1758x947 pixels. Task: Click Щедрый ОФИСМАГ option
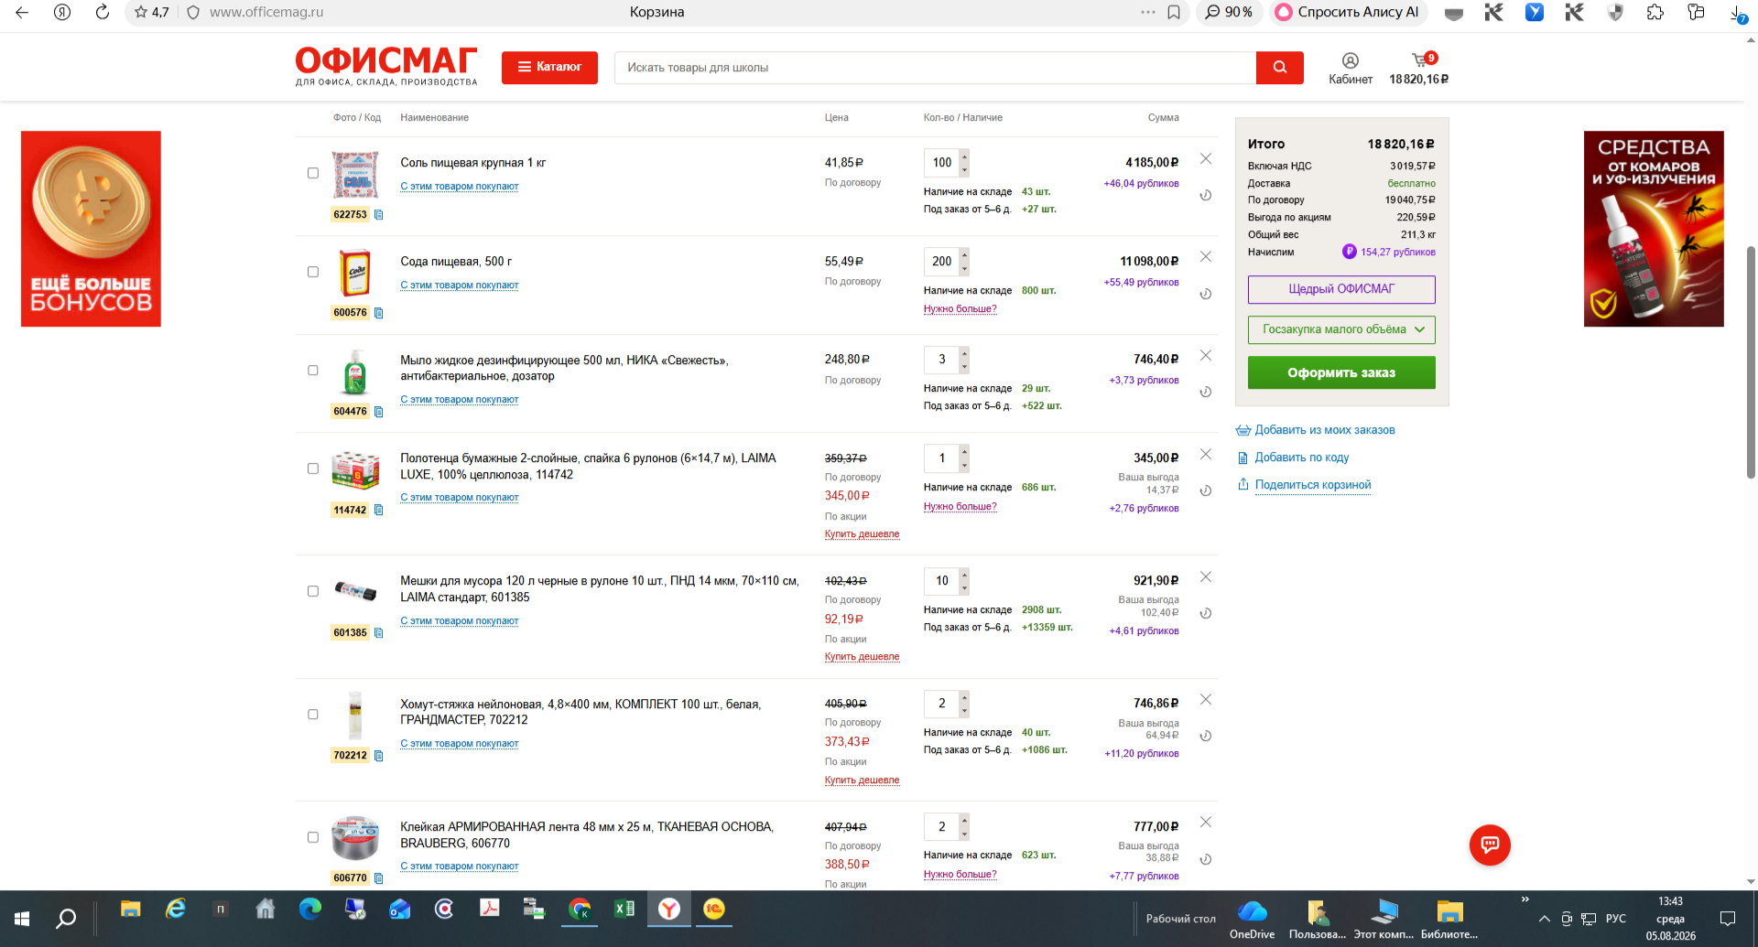click(x=1341, y=289)
